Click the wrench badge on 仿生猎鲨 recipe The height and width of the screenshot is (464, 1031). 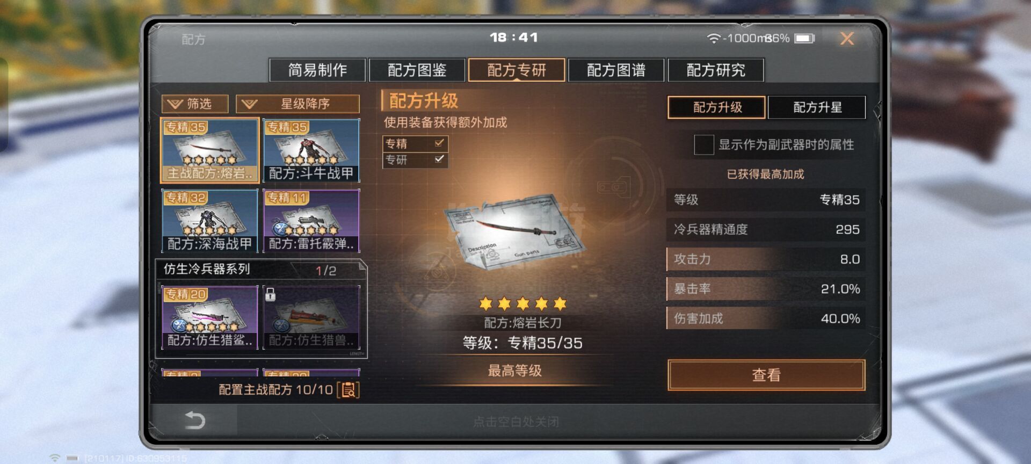pyautogui.click(x=179, y=326)
